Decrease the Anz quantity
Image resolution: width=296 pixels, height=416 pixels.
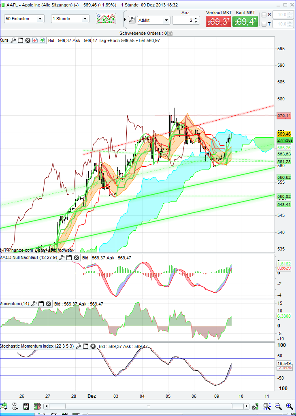(x=196, y=22)
